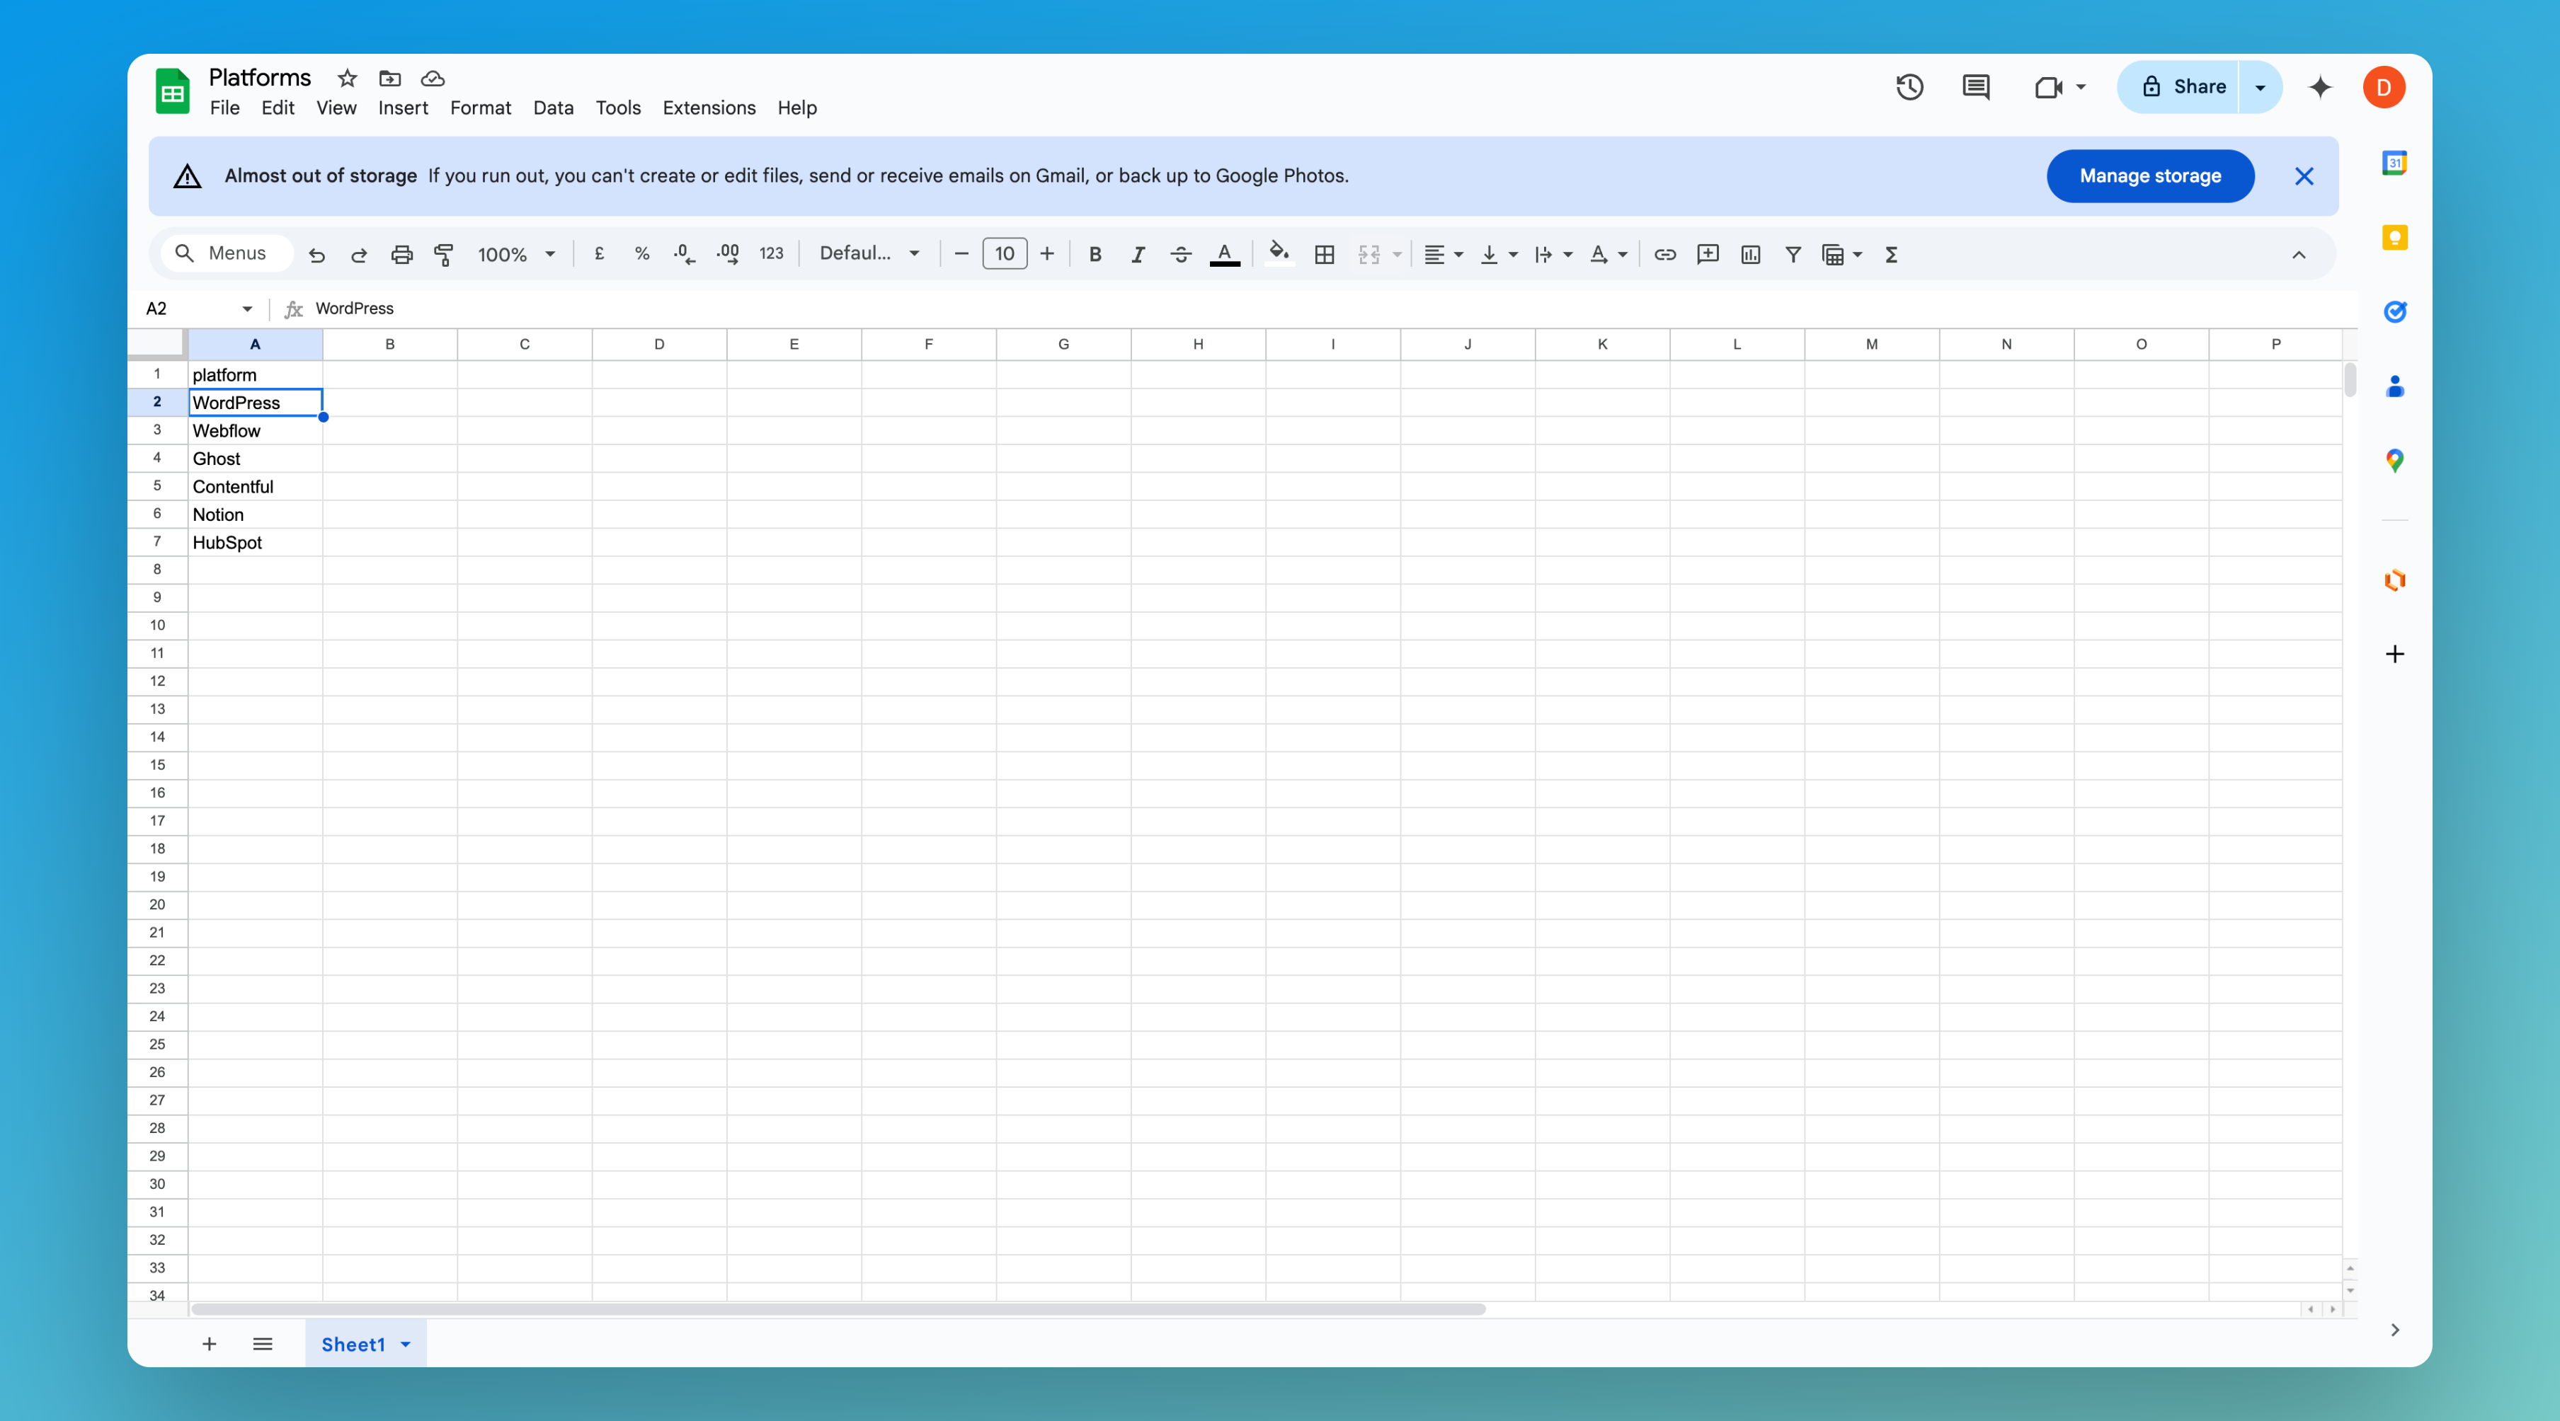Image resolution: width=2560 pixels, height=1421 pixels.
Task: Expand the Default font dropdown
Action: pos(869,253)
